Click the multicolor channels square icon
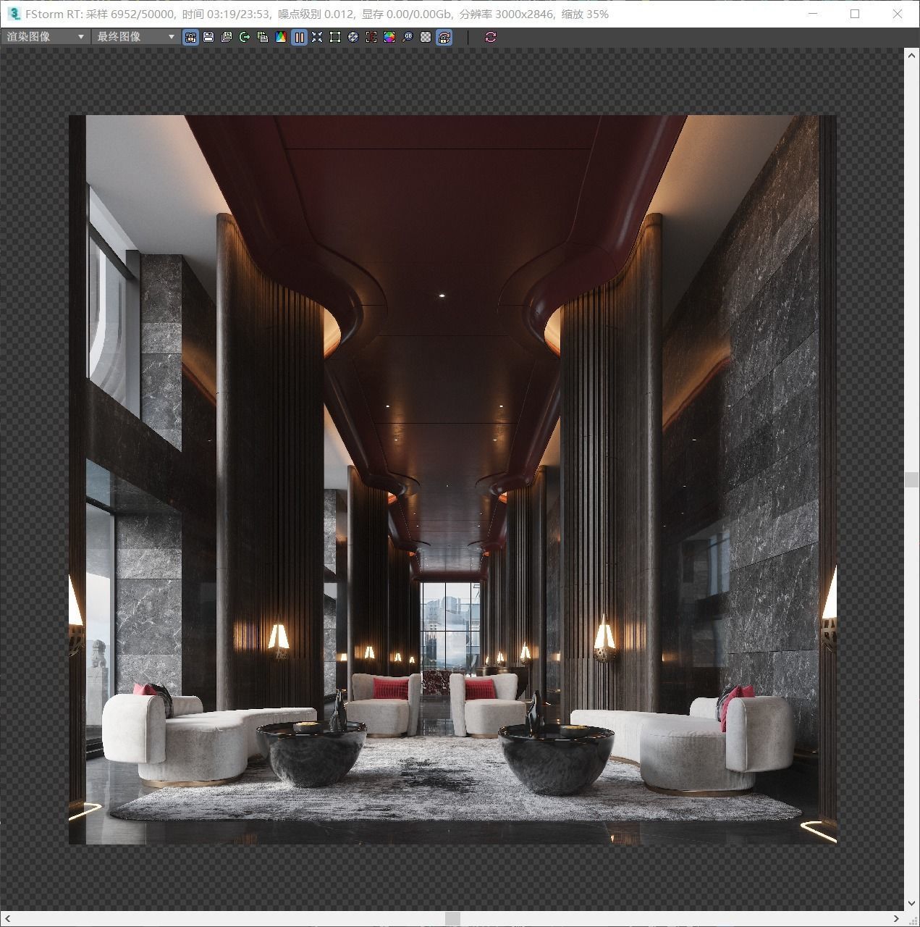Screen dimensions: 920x927 click(x=389, y=38)
